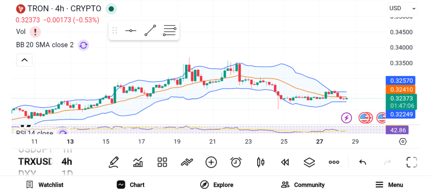Collapse the indicator legend with chevron
Image resolution: width=431 pixels, height=194 pixels.
tap(24, 60)
